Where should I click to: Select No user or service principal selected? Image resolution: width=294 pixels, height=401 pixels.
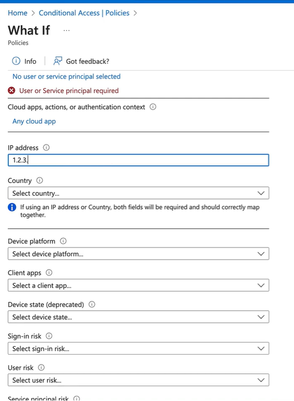(67, 77)
